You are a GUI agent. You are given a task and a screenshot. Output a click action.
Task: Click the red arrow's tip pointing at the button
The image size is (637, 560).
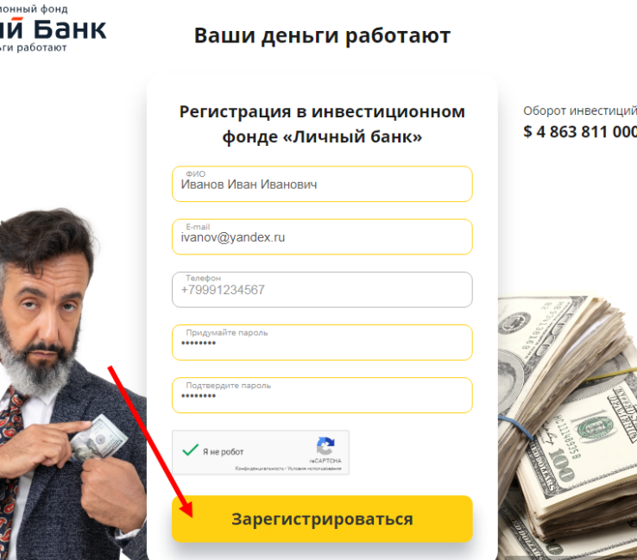coord(190,512)
